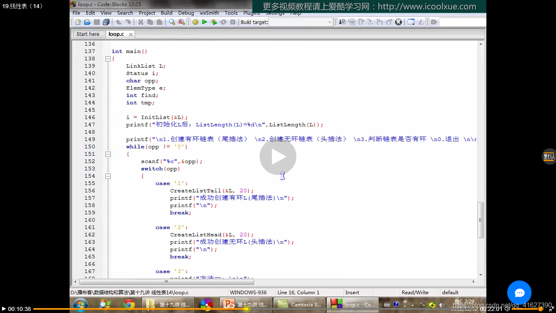
Task: Open the Tools menu
Action: 231,13
